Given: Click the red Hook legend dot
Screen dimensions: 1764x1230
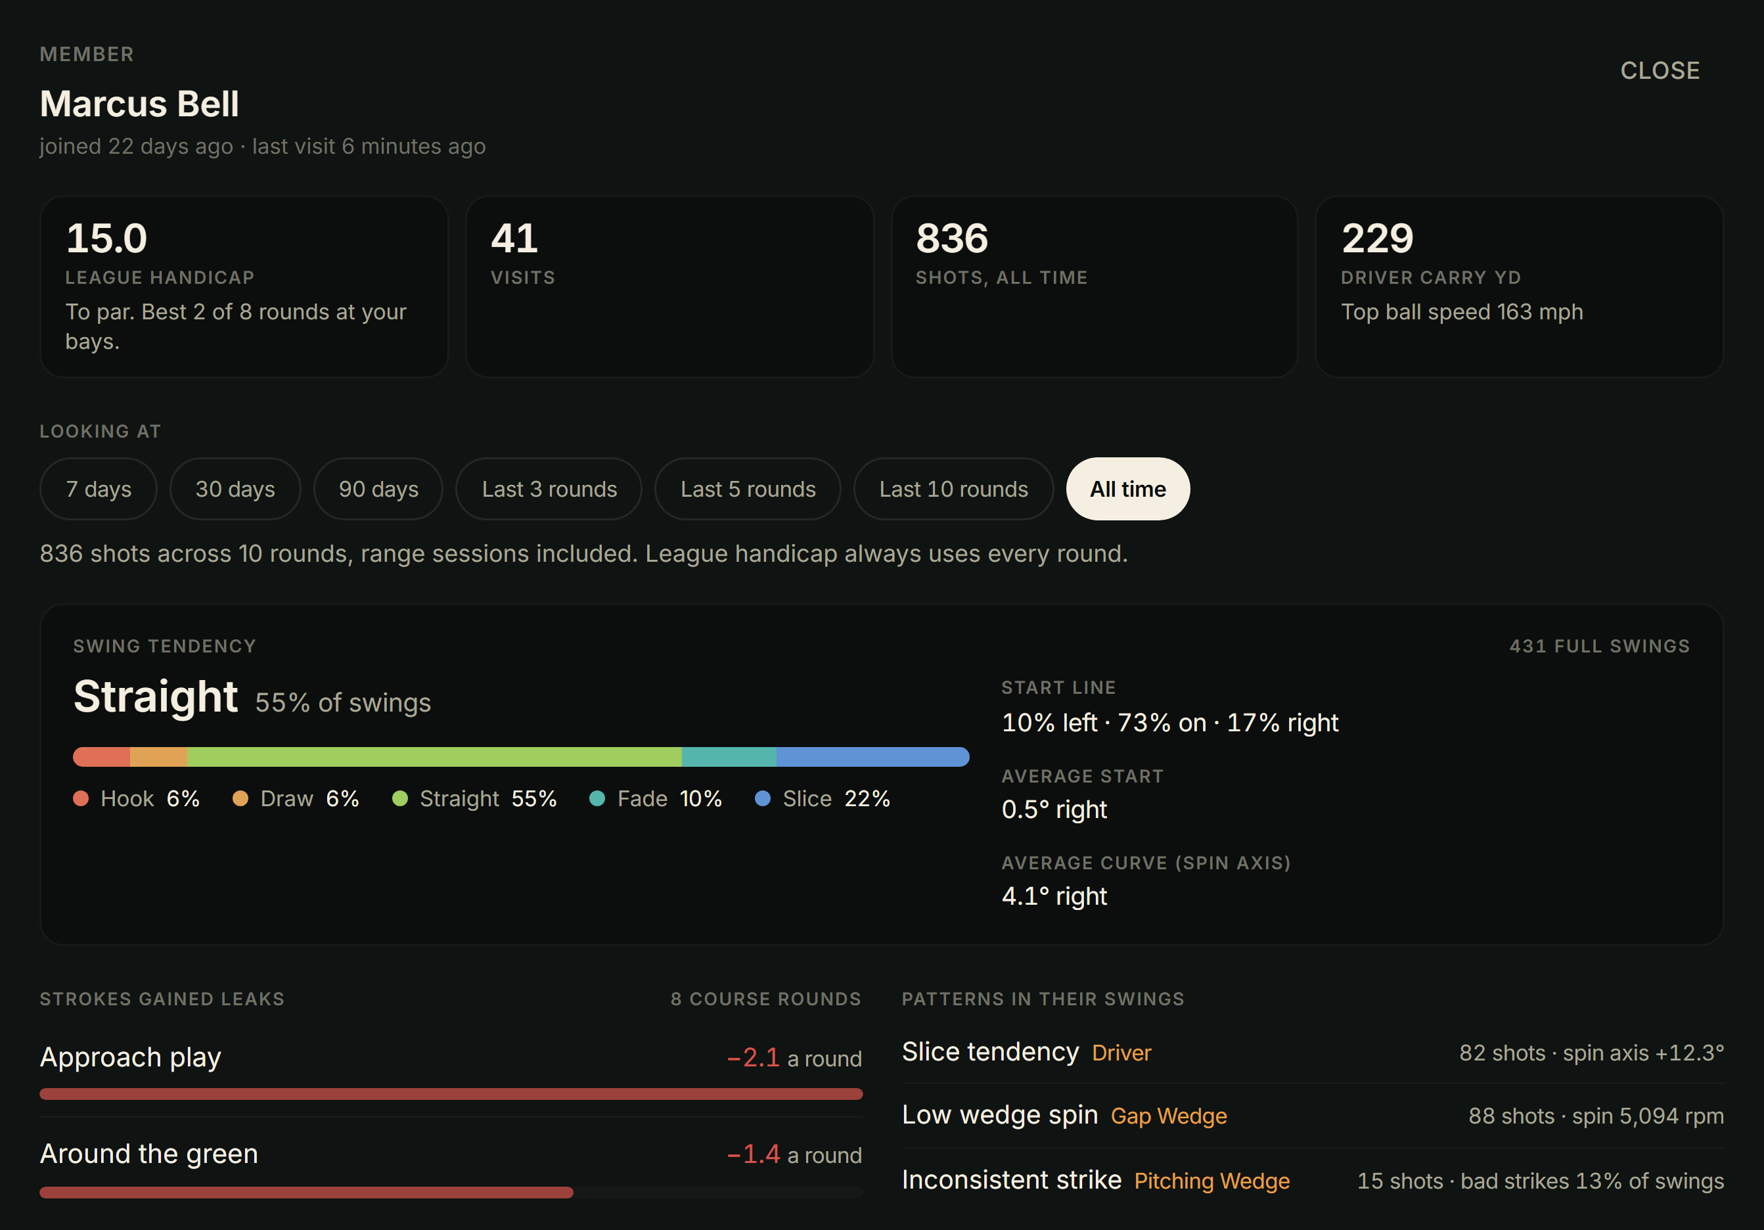Looking at the screenshot, I should (81, 798).
